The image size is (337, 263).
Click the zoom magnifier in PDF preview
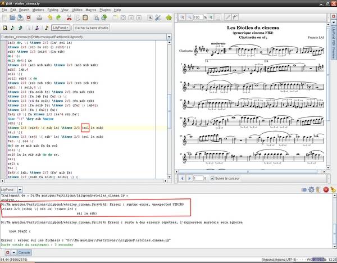[190, 17]
